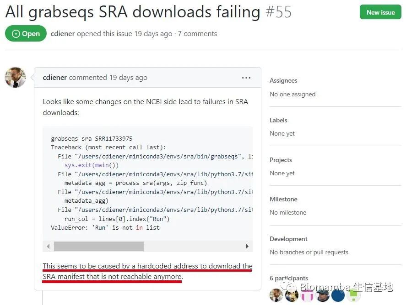Open the first participant avatar
406x305 pixels.
(x=276, y=295)
